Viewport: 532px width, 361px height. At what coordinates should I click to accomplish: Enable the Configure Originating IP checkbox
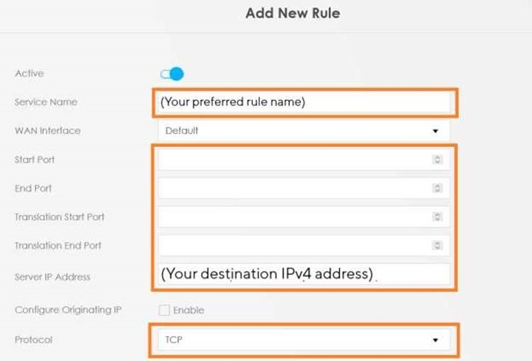tap(164, 310)
